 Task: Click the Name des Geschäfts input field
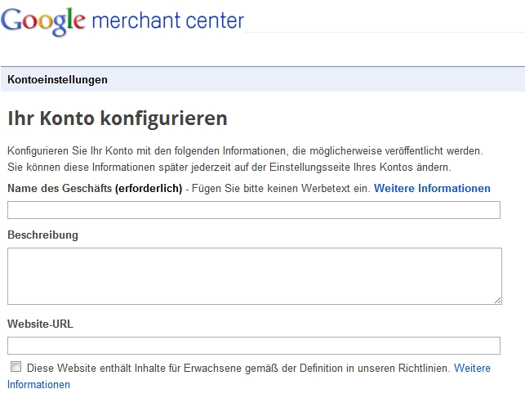coord(254,210)
